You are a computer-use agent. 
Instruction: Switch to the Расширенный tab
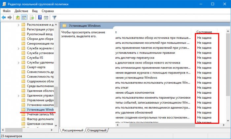point(73,130)
